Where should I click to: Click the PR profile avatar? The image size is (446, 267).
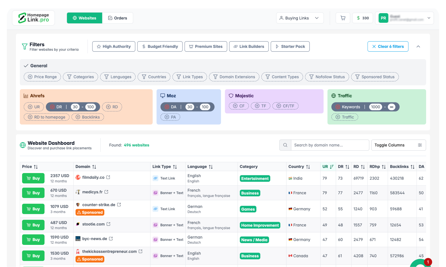point(383,18)
